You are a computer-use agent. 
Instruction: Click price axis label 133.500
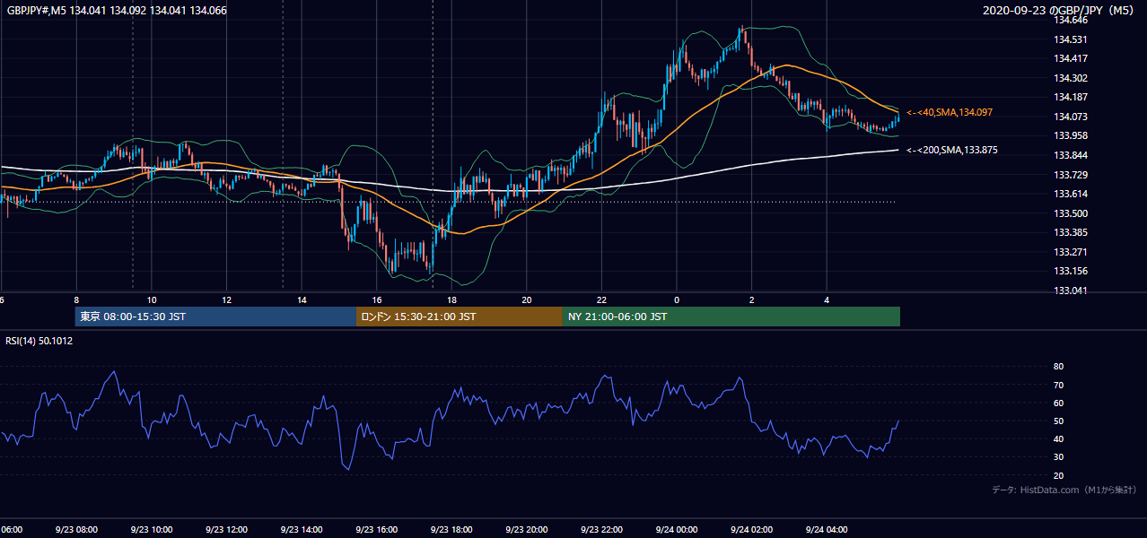1070,213
